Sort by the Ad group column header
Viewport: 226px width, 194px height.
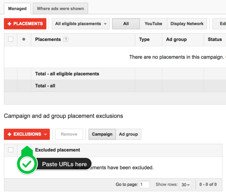click(176, 39)
